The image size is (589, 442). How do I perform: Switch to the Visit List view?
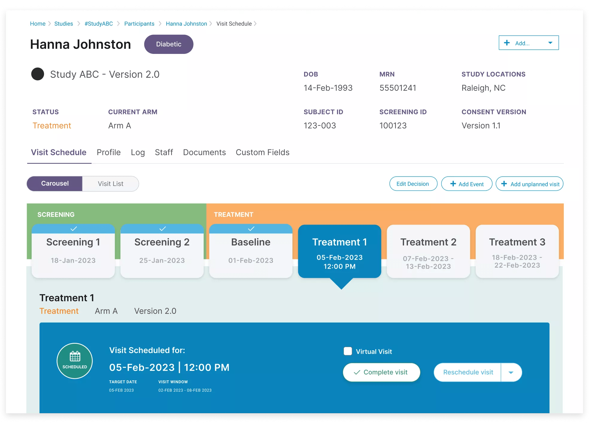pyautogui.click(x=111, y=183)
